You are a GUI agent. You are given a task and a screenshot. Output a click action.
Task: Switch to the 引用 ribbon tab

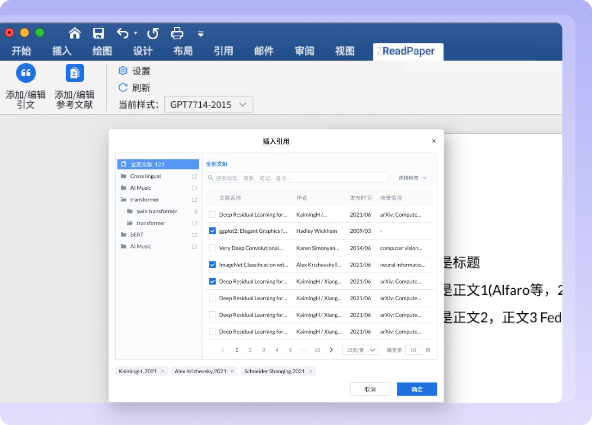click(223, 51)
